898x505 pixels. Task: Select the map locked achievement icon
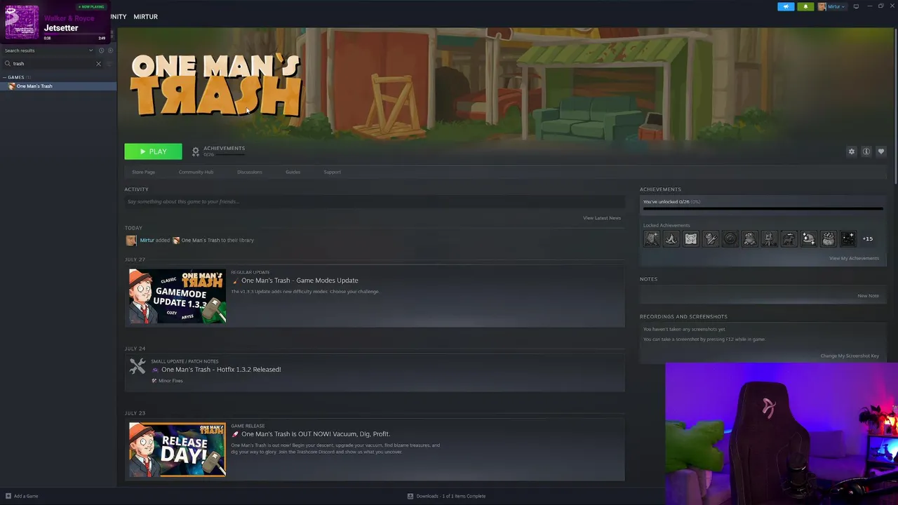(691, 239)
